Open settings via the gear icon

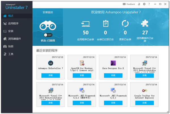144,4
